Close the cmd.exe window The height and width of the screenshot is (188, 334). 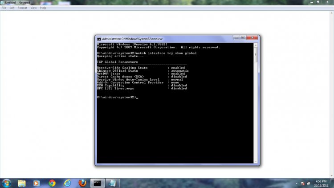point(252,38)
